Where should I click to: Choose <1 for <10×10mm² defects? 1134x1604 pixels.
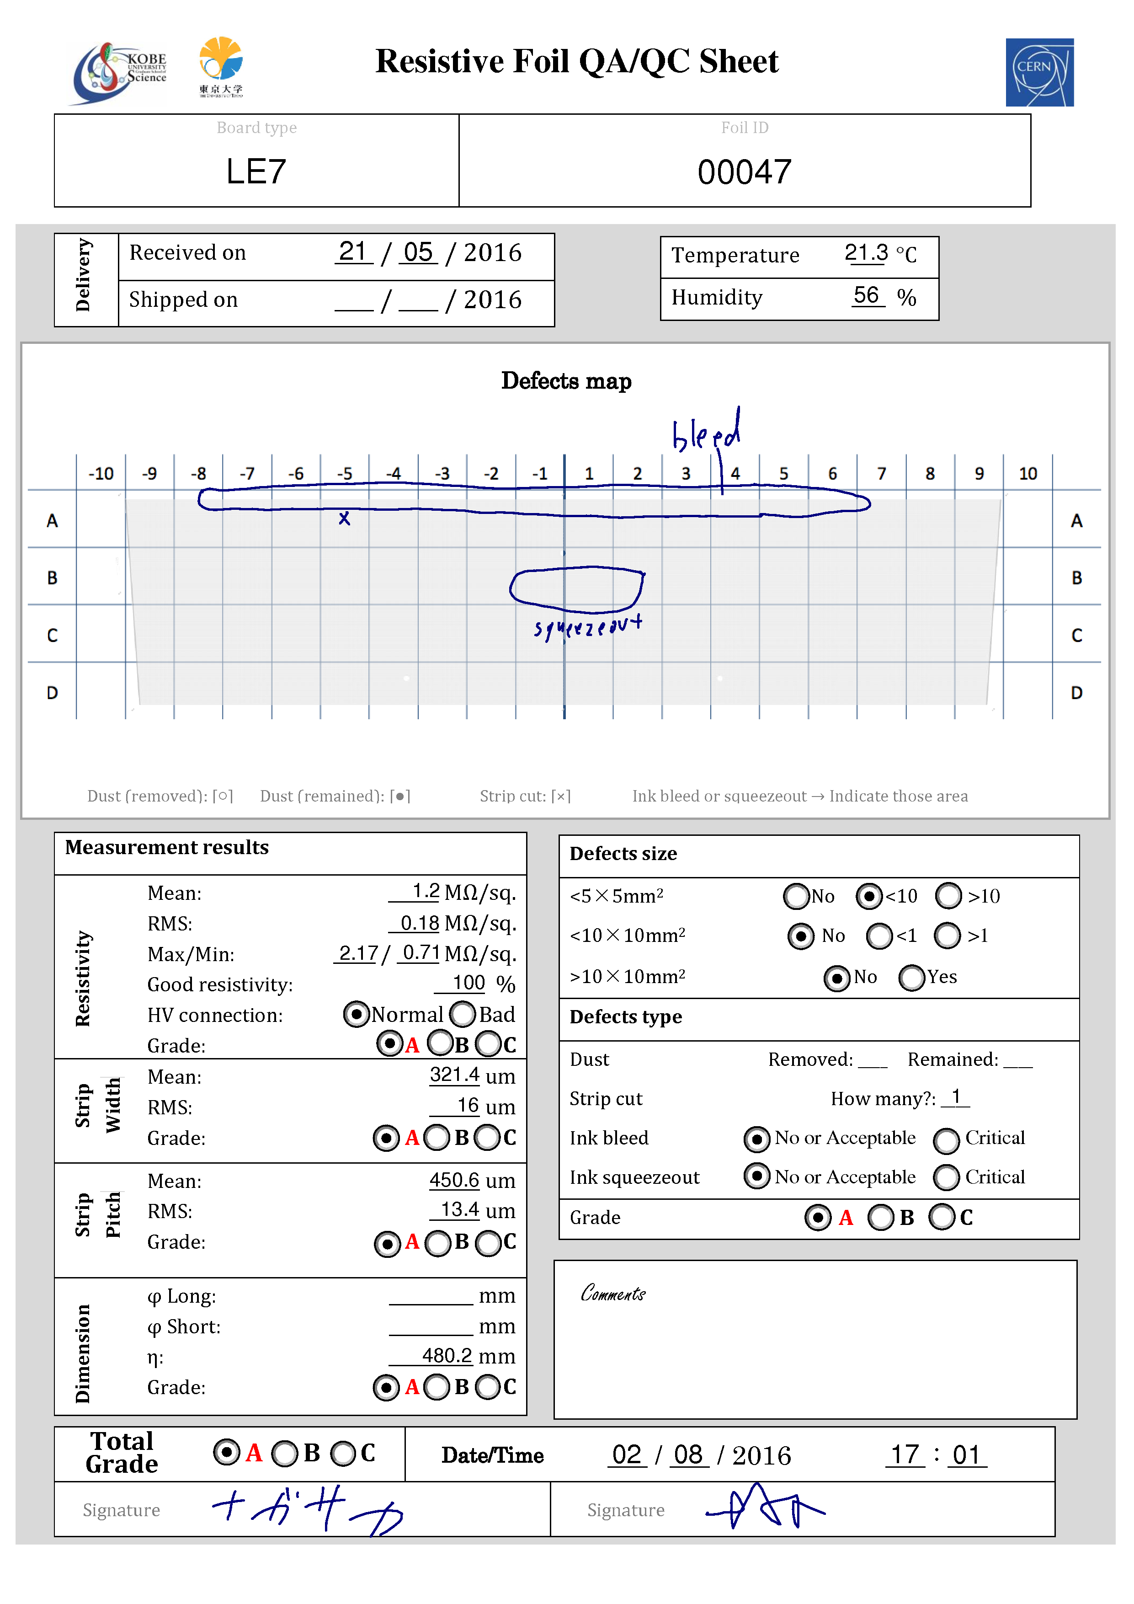(879, 936)
